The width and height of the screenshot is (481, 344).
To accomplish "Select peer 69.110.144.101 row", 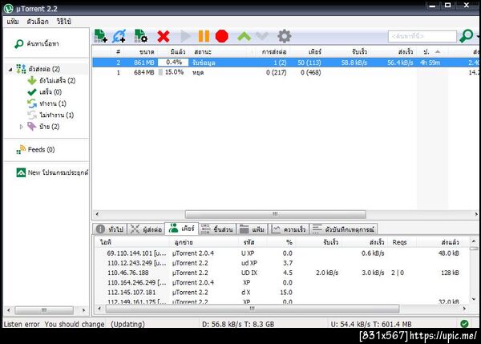I will (281, 253).
